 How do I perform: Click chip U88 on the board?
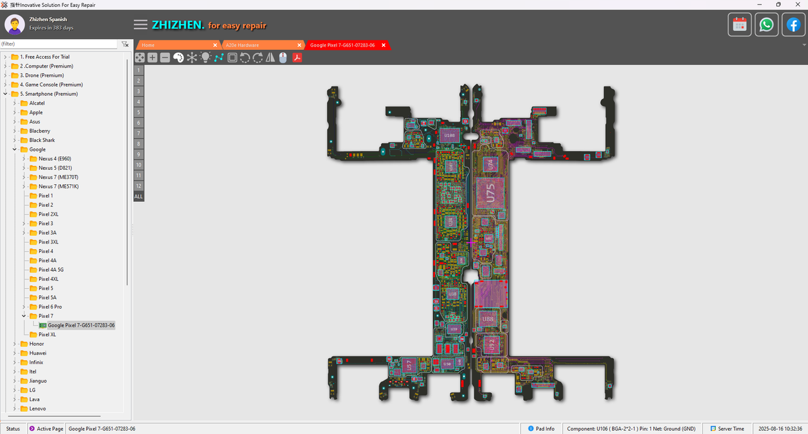(488, 320)
